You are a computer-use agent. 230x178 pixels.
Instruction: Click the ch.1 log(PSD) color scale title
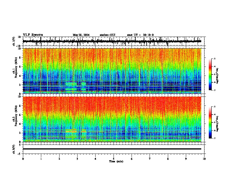click(x=218, y=76)
